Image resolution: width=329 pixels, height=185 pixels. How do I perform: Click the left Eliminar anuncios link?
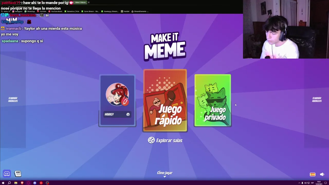click(13, 99)
